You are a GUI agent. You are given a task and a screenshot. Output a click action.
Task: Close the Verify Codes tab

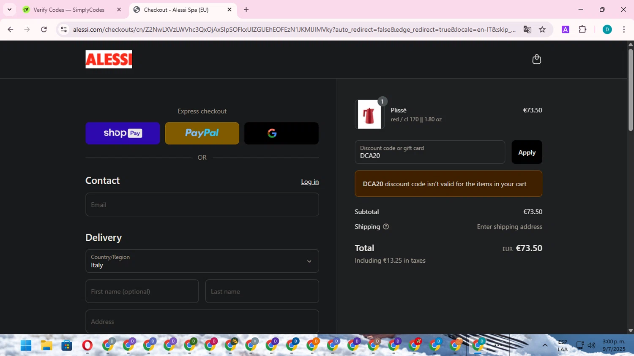coord(119,10)
